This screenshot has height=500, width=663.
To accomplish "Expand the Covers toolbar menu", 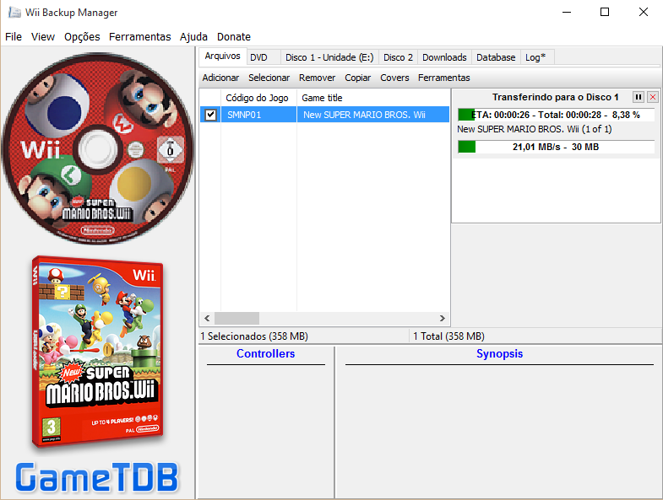I will pos(394,78).
